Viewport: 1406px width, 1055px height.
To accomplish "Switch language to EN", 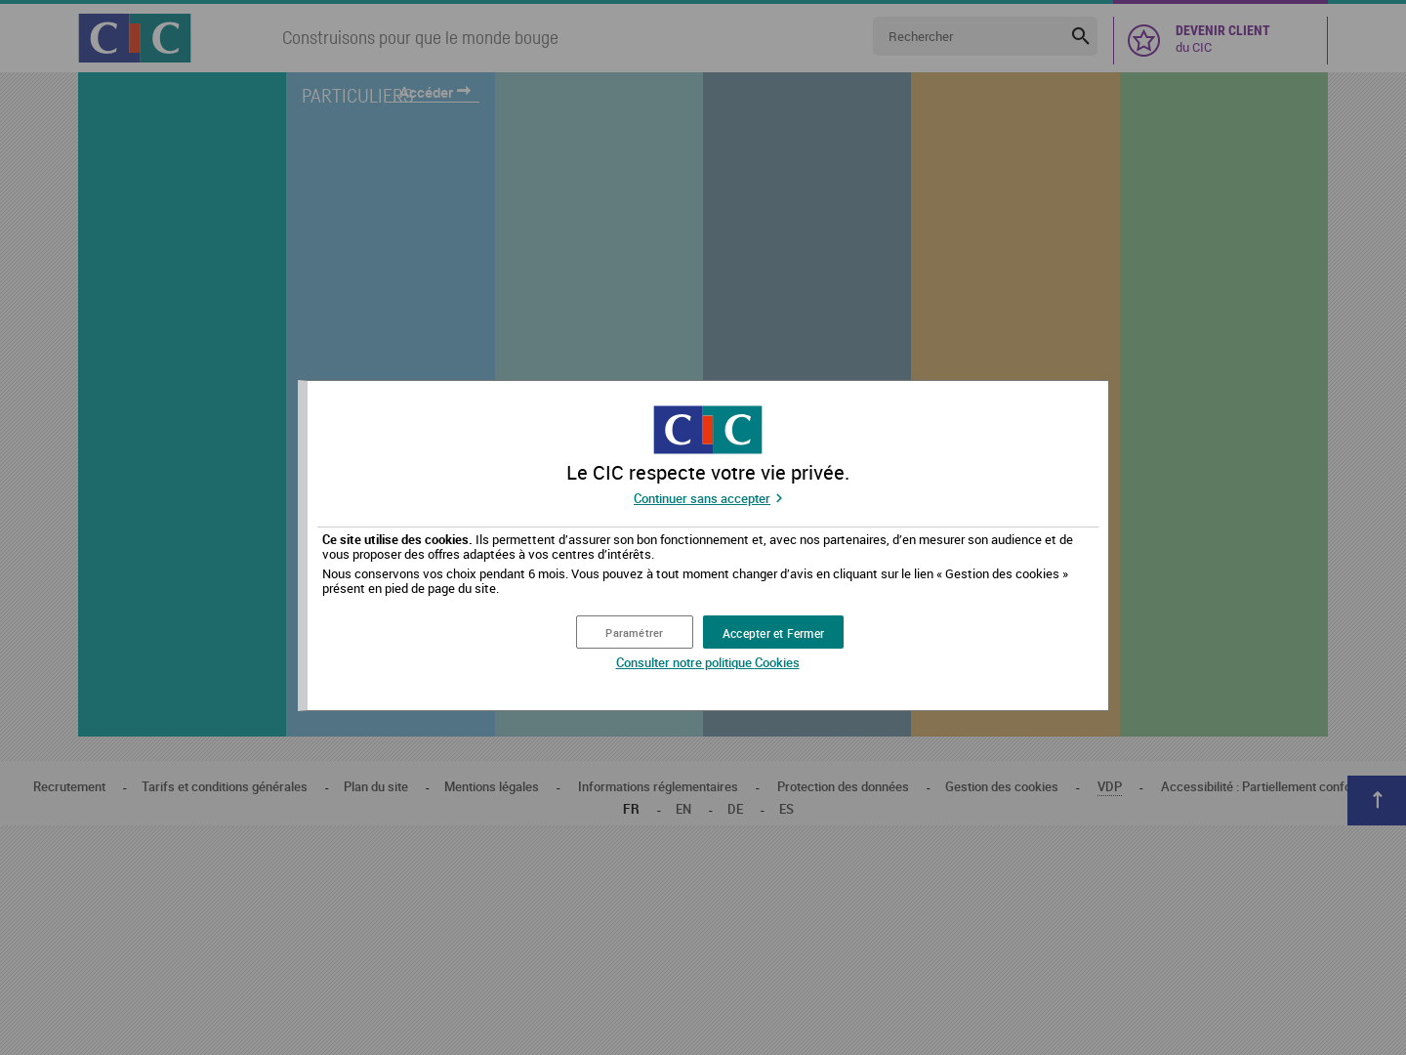I will (683, 809).
